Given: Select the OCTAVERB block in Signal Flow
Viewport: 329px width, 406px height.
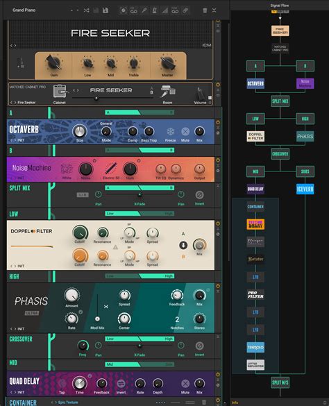Looking at the screenshot, I should [x=255, y=84].
